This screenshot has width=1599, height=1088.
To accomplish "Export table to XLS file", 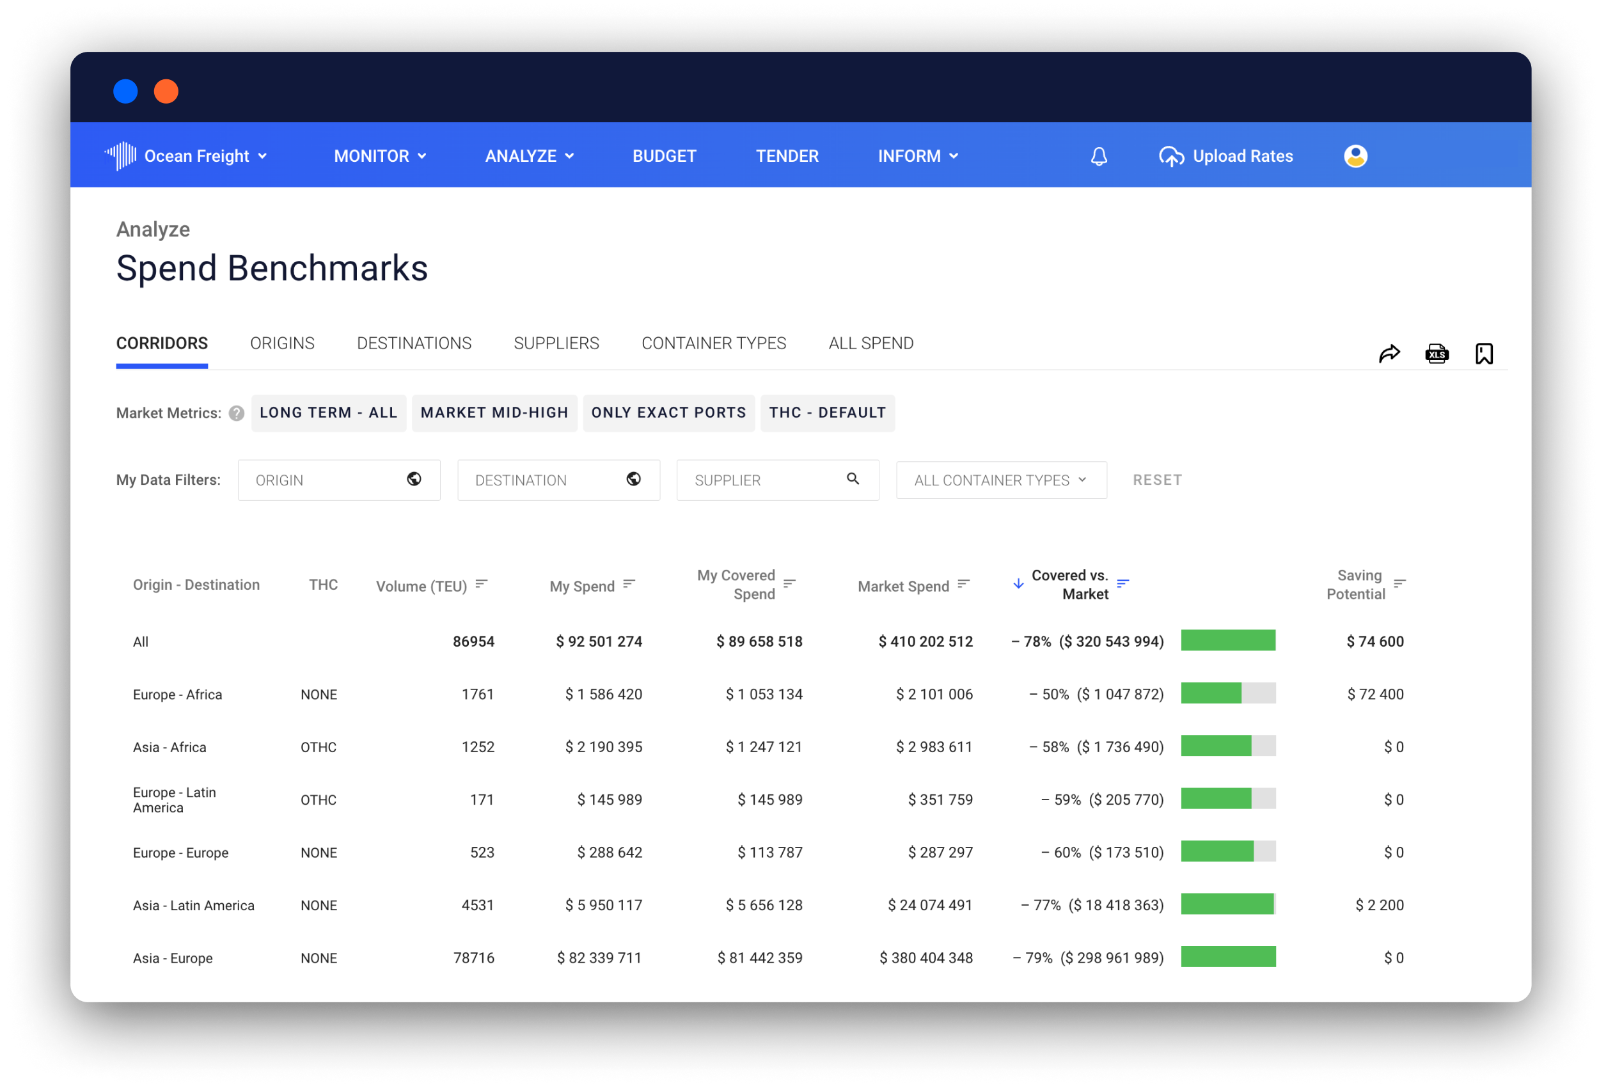I will (x=1437, y=354).
